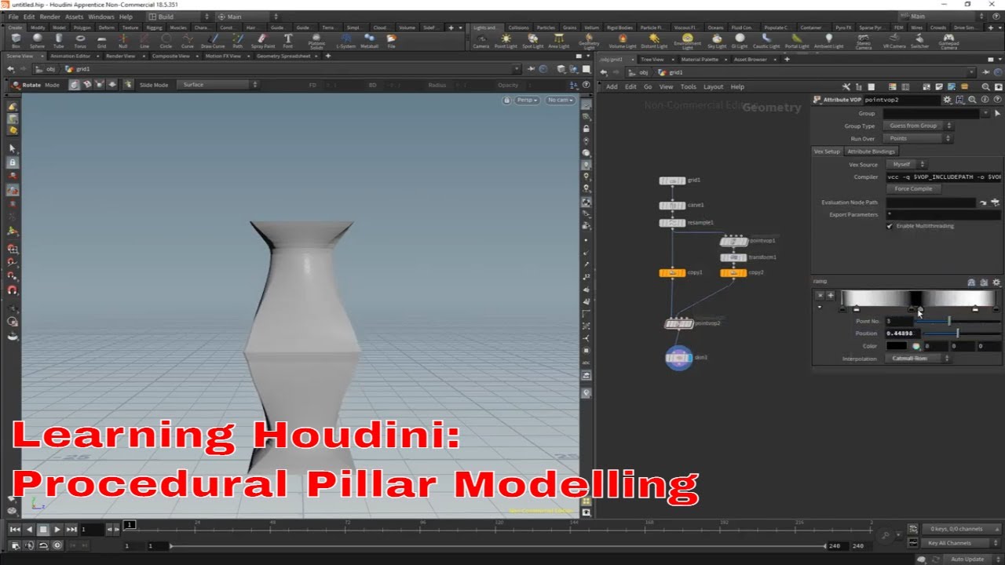The width and height of the screenshot is (1005, 565).
Task: Open the Rigid Bodies shelf tab
Action: point(619,27)
